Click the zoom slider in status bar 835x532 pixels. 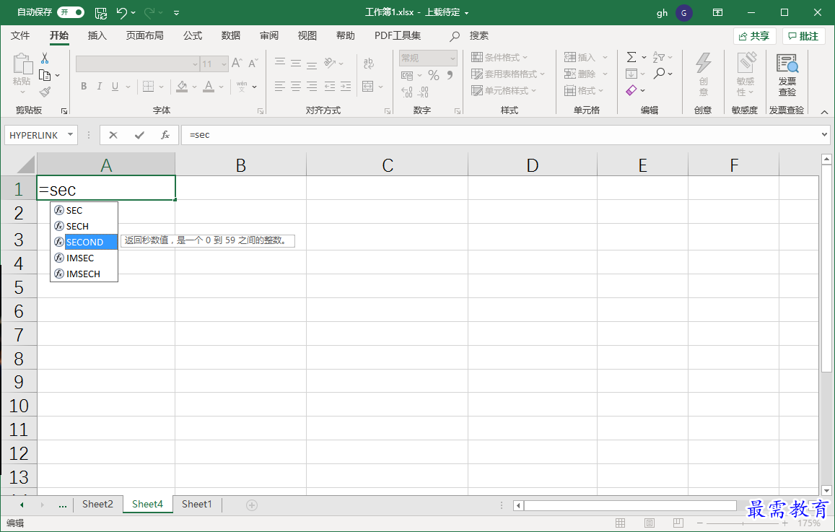coord(743,523)
